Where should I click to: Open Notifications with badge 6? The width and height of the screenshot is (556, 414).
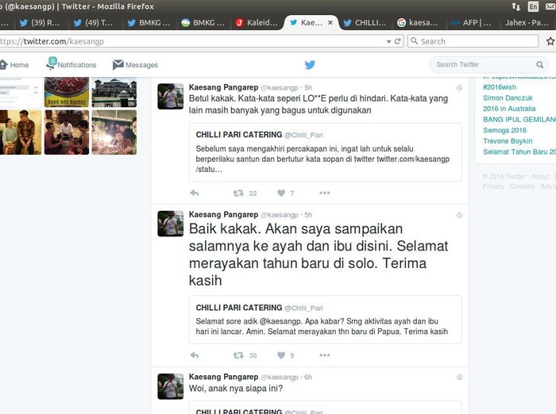(x=71, y=64)
